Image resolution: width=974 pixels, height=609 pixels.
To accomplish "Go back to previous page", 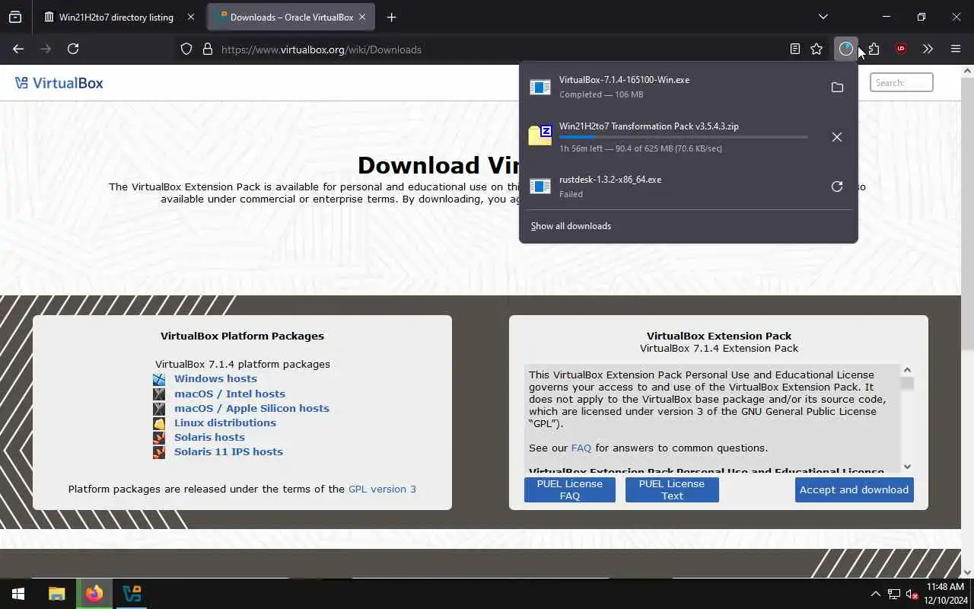I will [18, 49].
